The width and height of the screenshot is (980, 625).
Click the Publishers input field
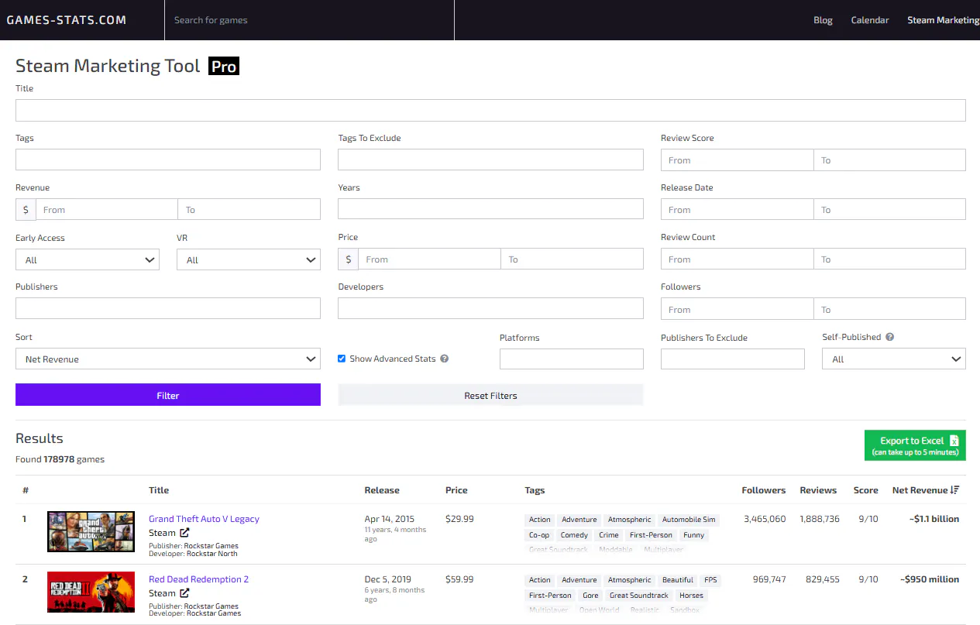[168, 308]
